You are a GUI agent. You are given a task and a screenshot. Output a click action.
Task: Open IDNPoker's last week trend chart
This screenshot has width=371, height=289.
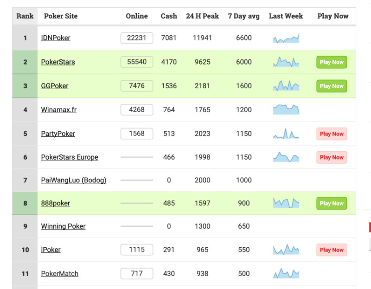(x=286, y=39)
